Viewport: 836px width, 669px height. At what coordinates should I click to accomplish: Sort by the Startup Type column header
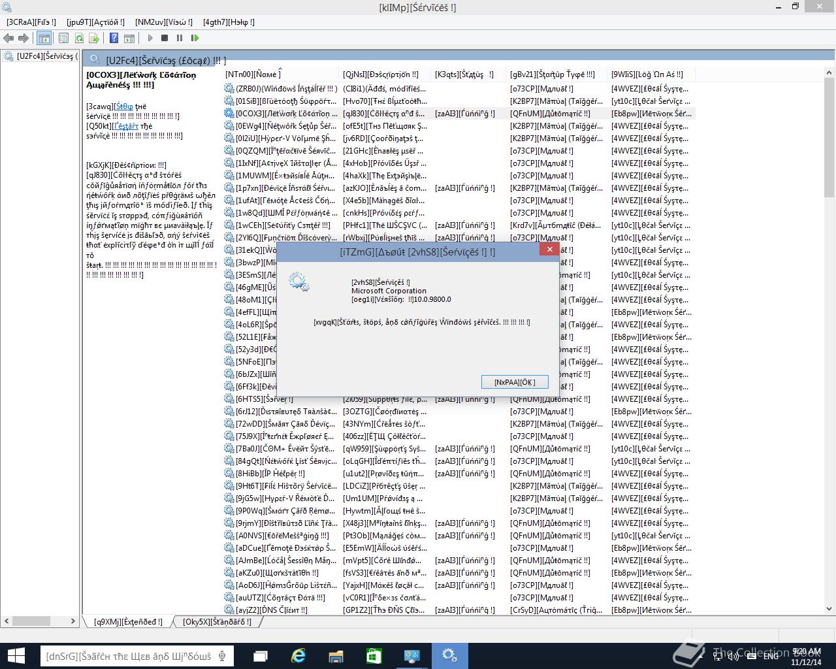point(558,74)
